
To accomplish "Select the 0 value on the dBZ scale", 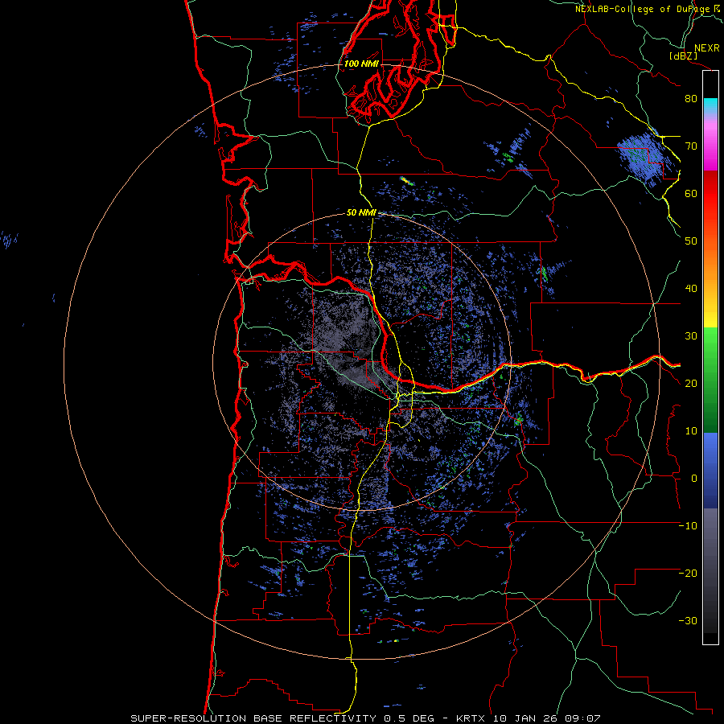I will click(694, 479).
